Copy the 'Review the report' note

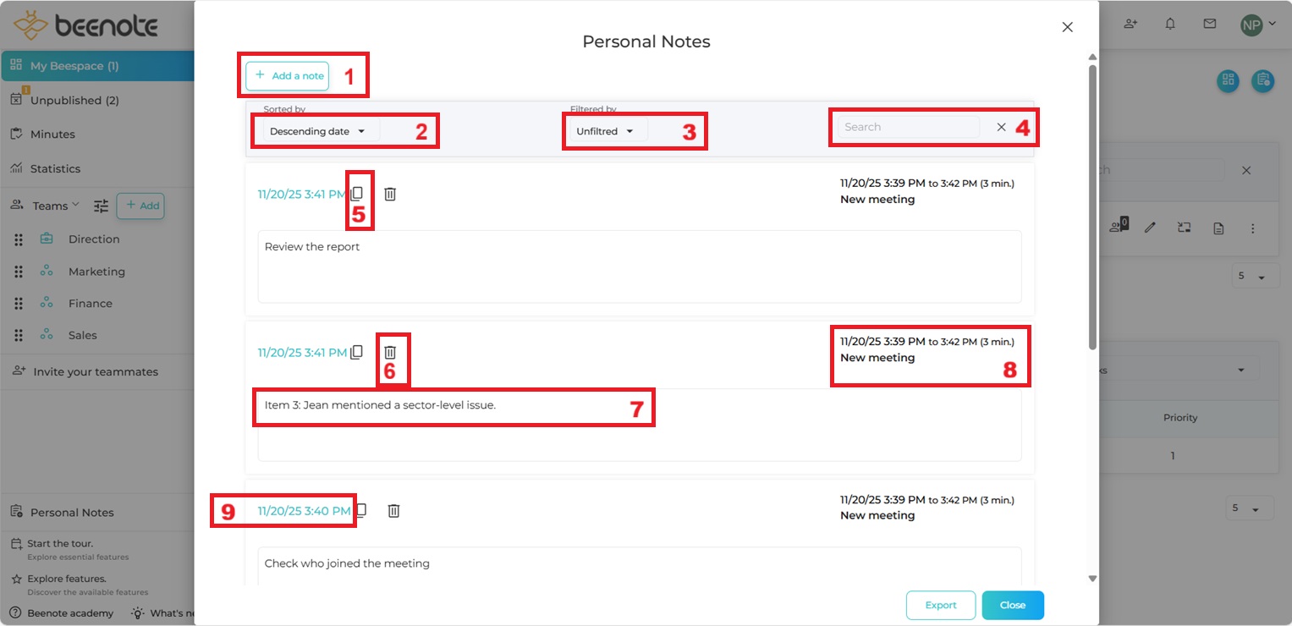tap(356, 194)
